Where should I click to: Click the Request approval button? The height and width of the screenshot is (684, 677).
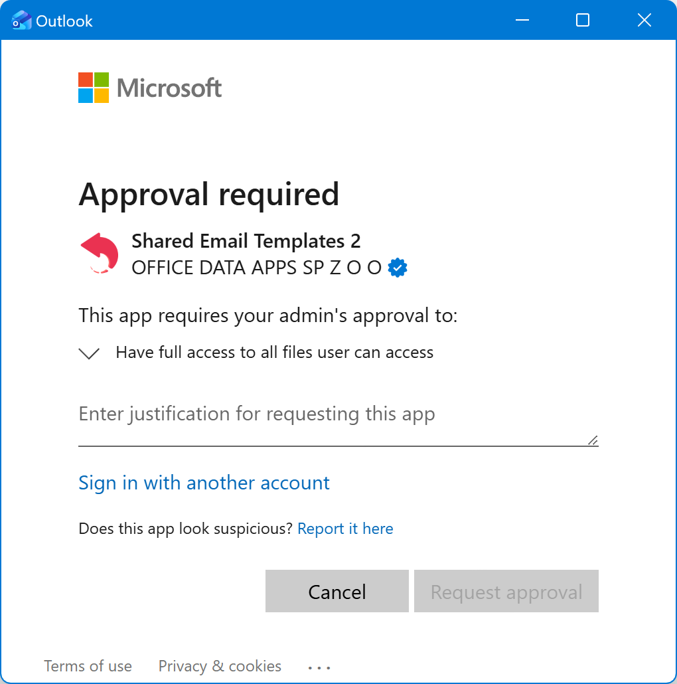tap(506, 591)
